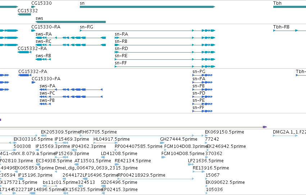306x195 pixels.
Task: Select feature 105036
Action: 207,193
